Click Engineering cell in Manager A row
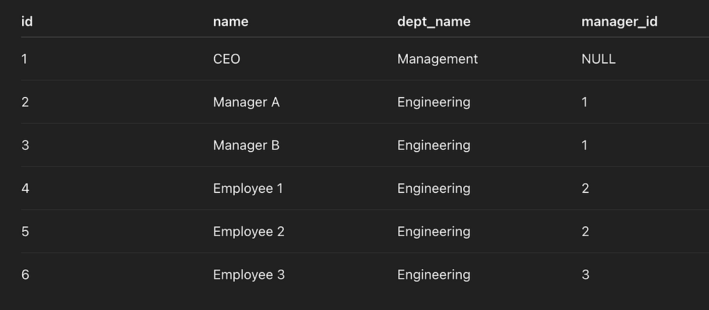The image size is (709, 310). [x=433, y=102]
